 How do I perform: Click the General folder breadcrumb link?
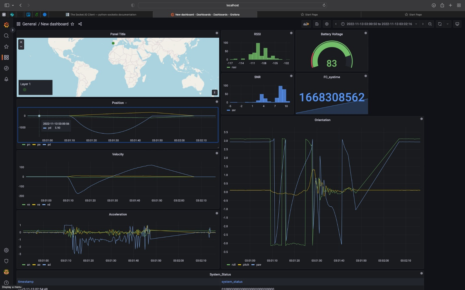29,24
